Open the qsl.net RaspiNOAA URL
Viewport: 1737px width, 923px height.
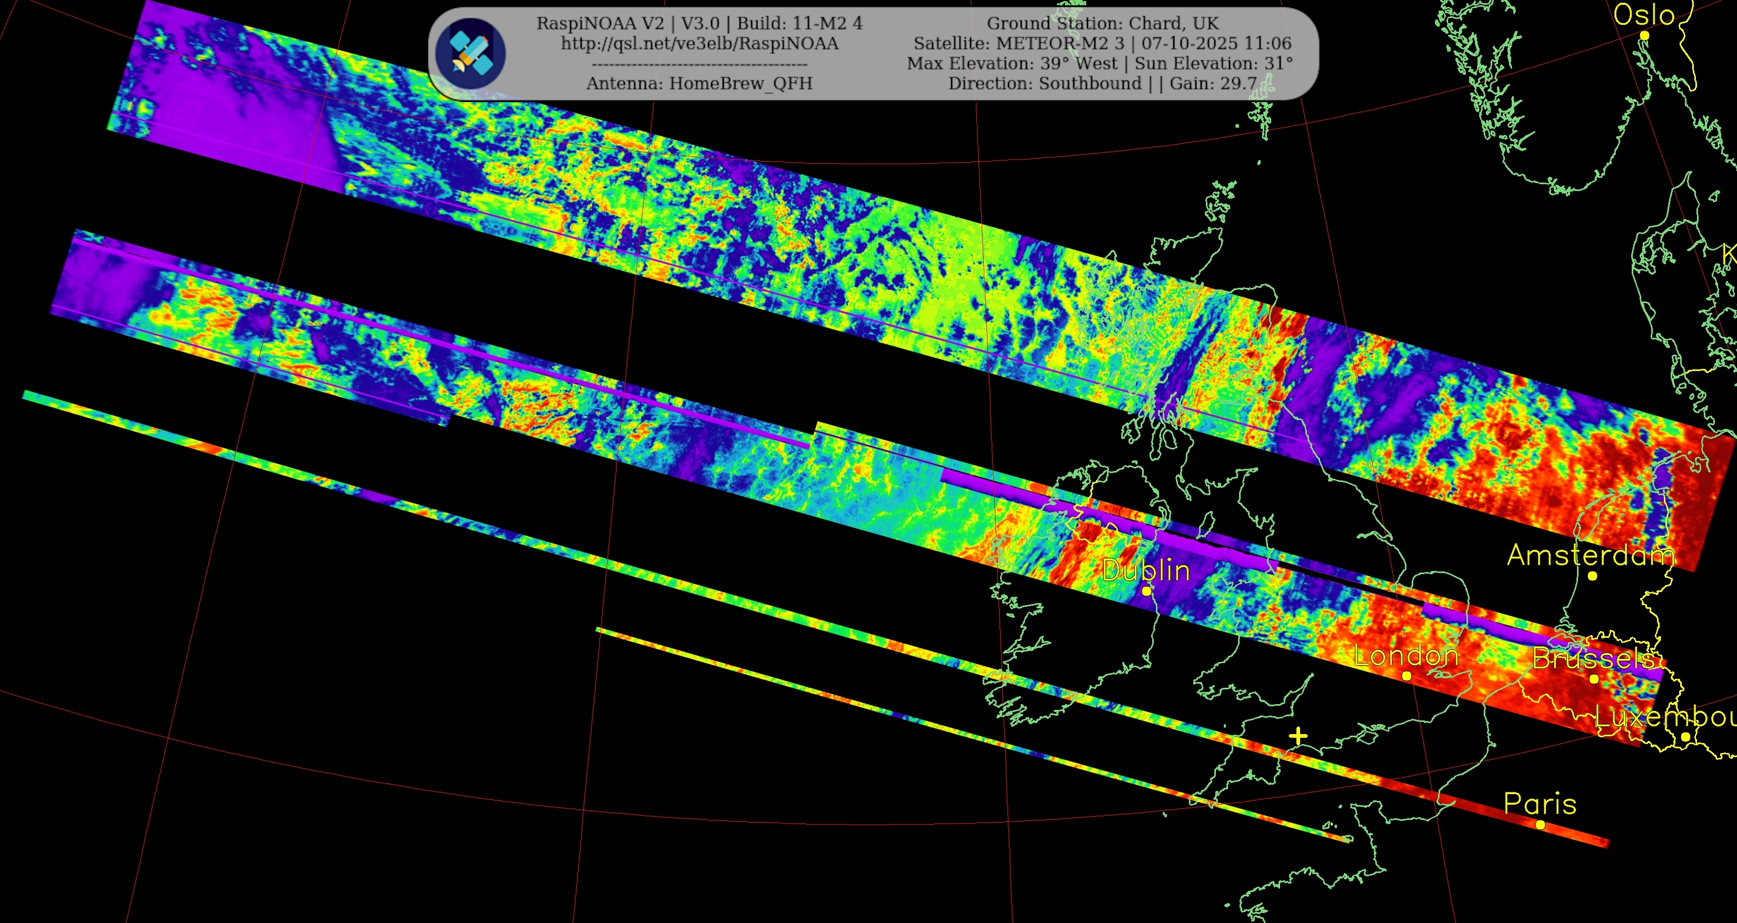coord(699,44)
